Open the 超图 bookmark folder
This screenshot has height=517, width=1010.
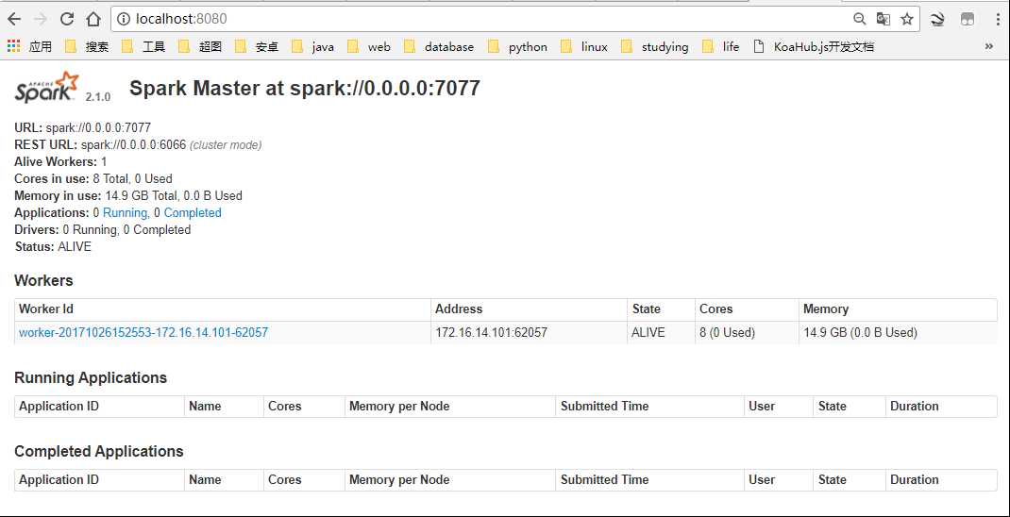[200, 46]
